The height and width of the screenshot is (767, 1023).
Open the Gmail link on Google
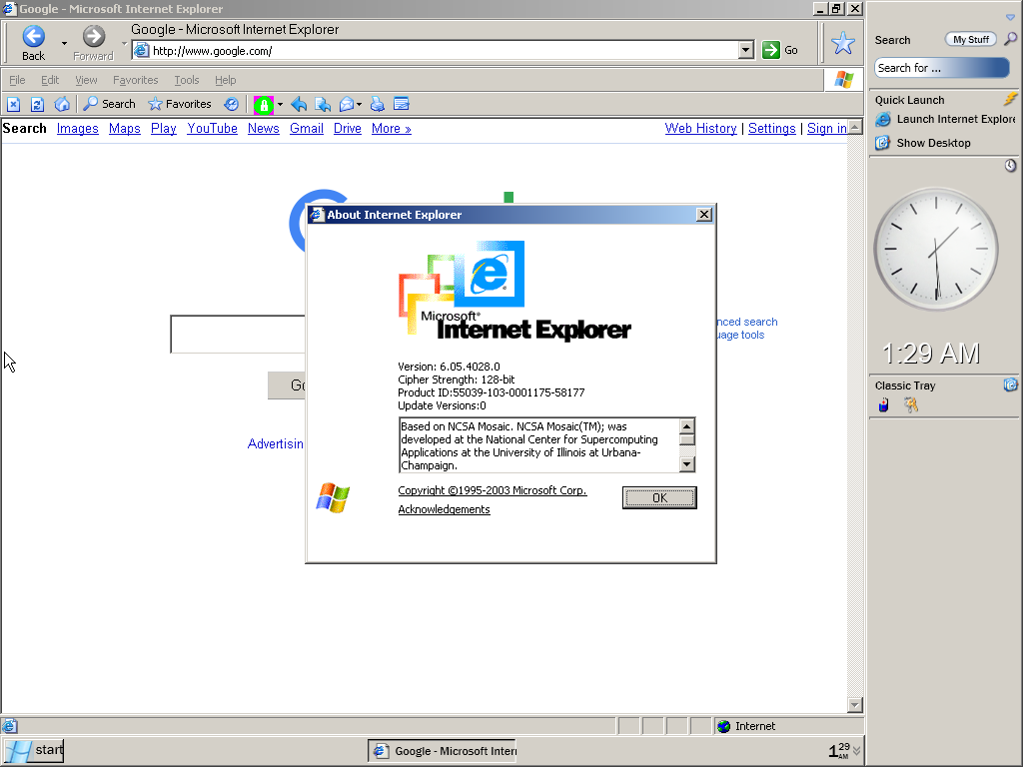coord(307,129)
